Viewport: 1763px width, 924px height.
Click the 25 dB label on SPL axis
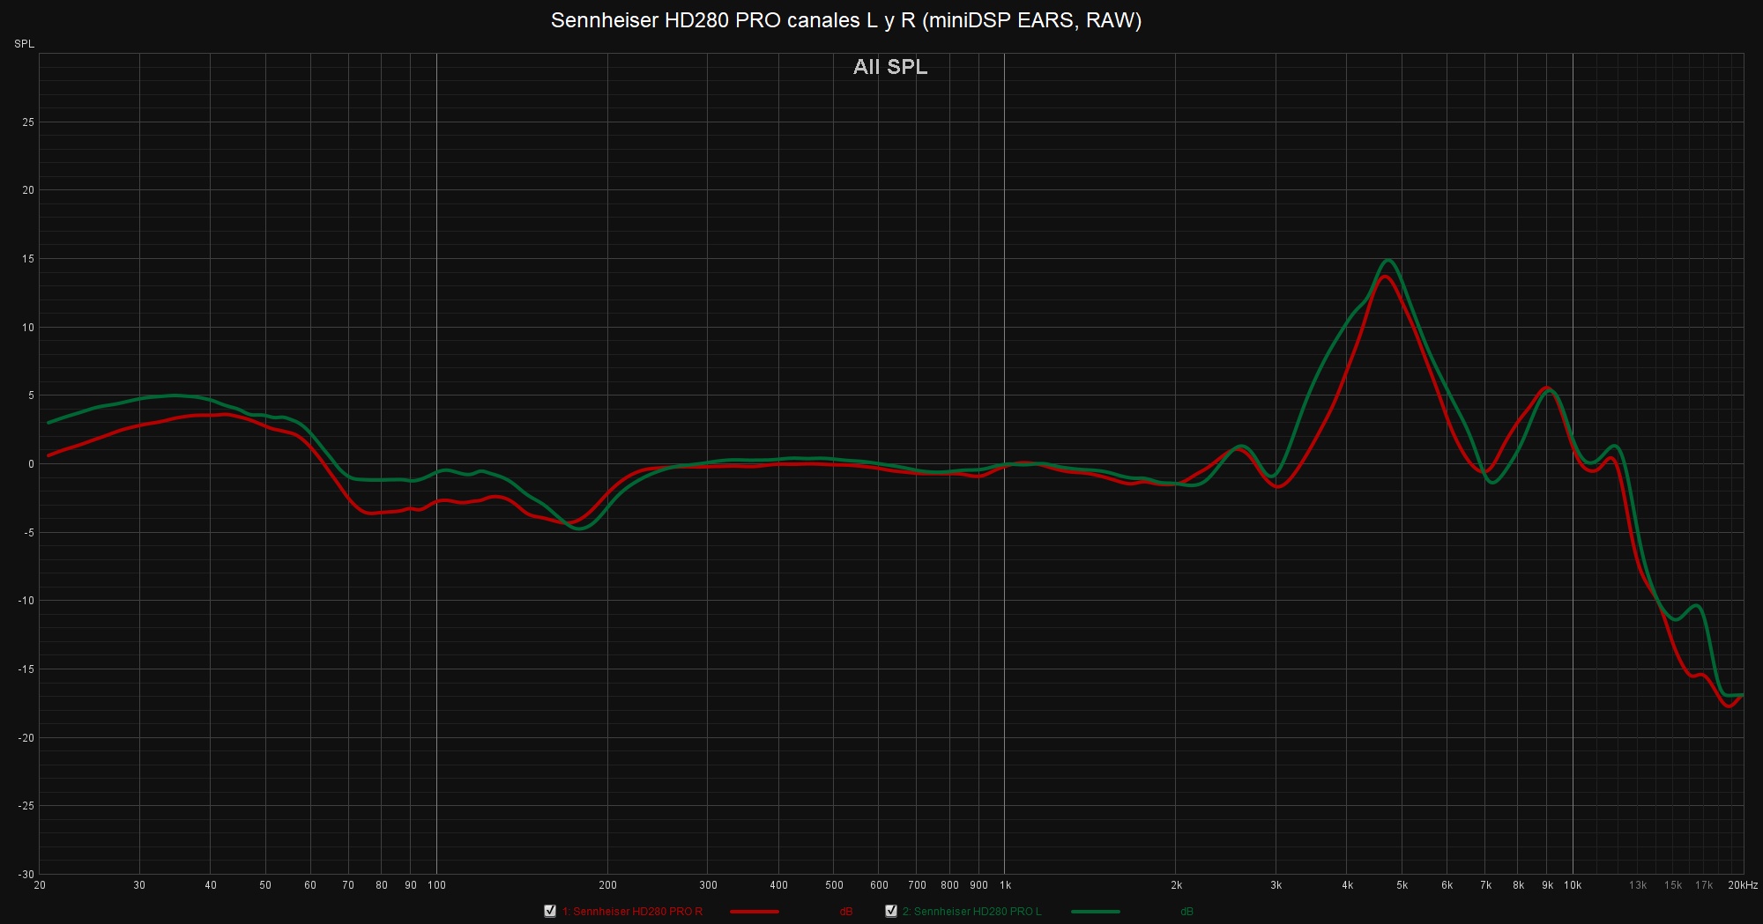pyautogui.click(x=28, y=122)
